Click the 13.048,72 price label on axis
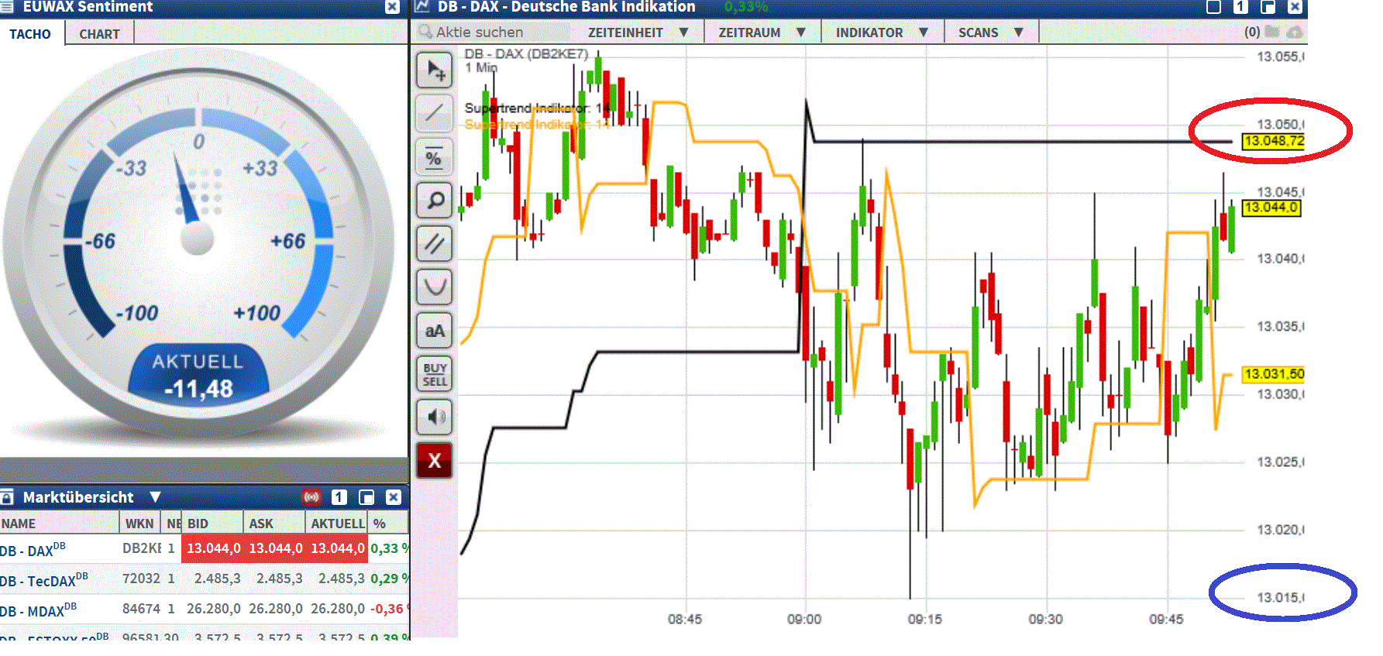This screenshot has height=656, width=1383. pyautogui.click(x=1274, y=141)
